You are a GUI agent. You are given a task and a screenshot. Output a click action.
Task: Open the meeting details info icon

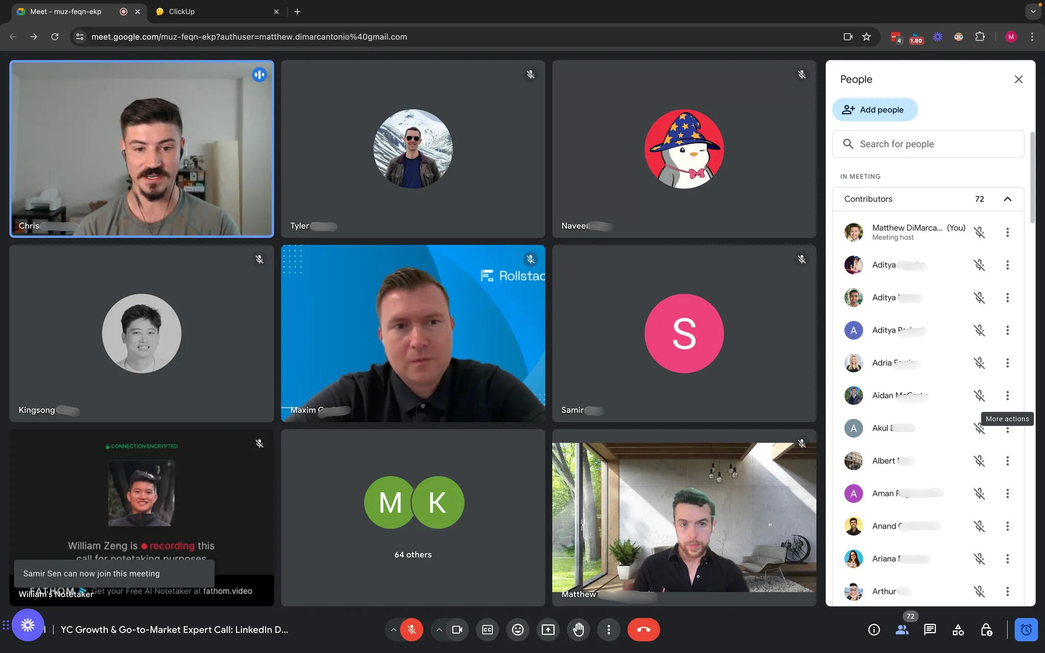pyautogui.click(x=874, y=630)
